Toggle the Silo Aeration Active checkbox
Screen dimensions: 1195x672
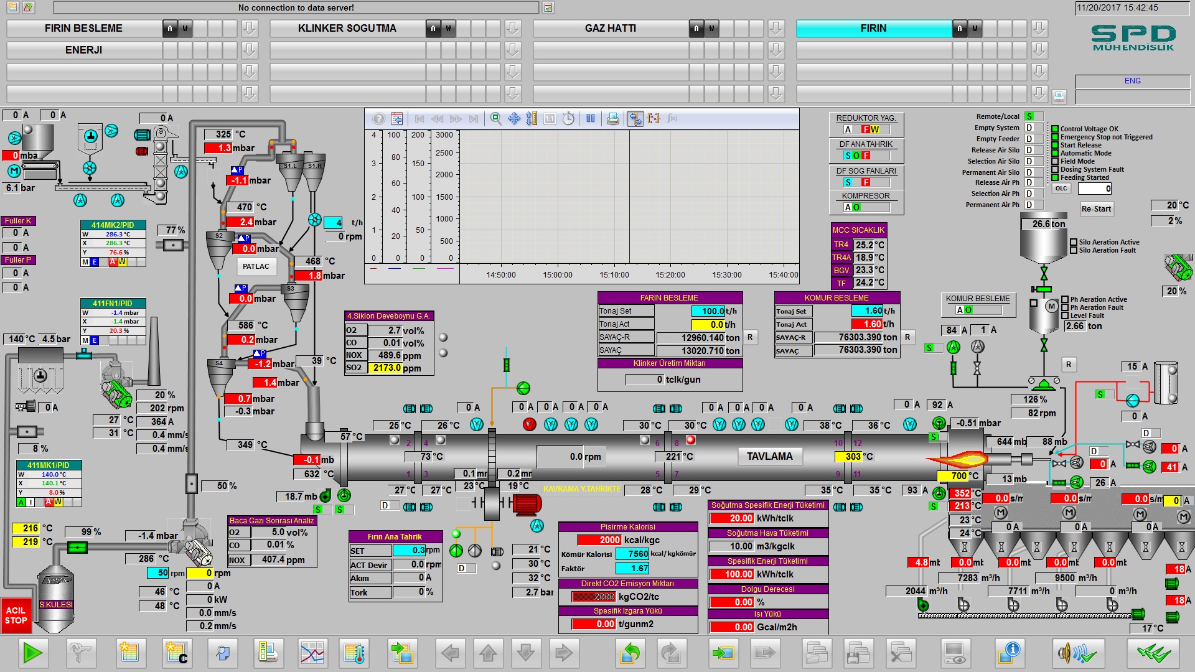click(x=1074, y=242)
